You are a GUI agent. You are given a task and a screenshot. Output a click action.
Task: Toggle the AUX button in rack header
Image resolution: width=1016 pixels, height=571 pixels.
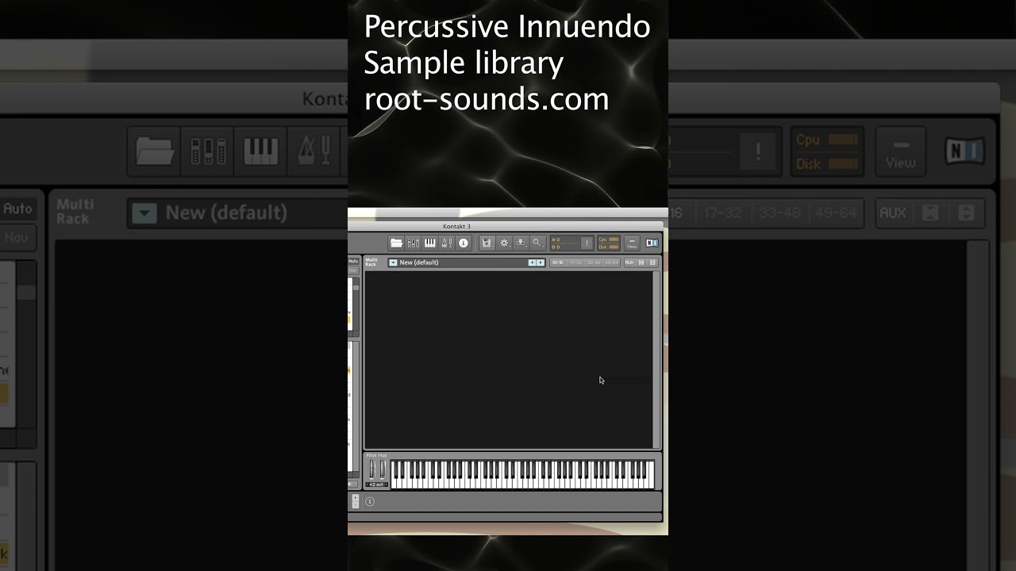[x=629, y=263]
